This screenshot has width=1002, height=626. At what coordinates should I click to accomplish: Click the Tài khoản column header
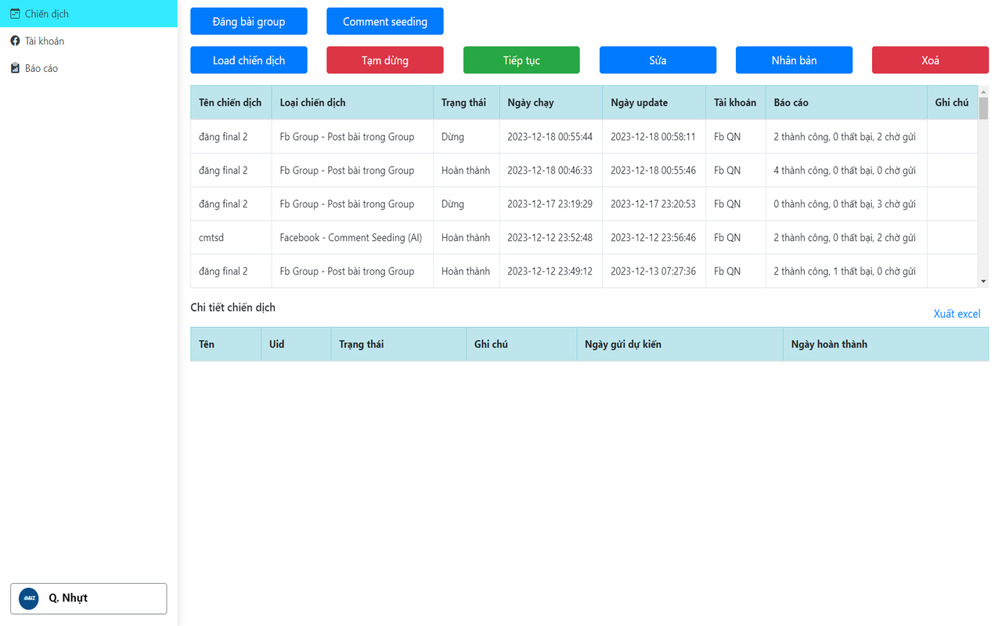735,103
